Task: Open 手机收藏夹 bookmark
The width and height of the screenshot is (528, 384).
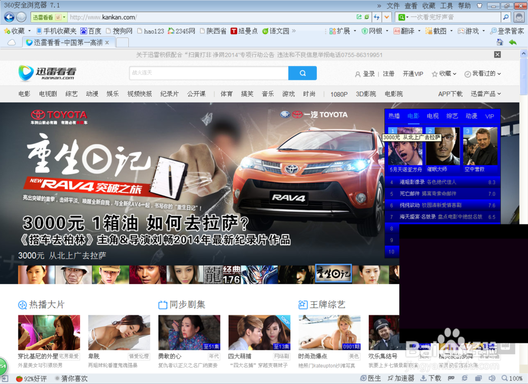Action: (x=56, y=31)
